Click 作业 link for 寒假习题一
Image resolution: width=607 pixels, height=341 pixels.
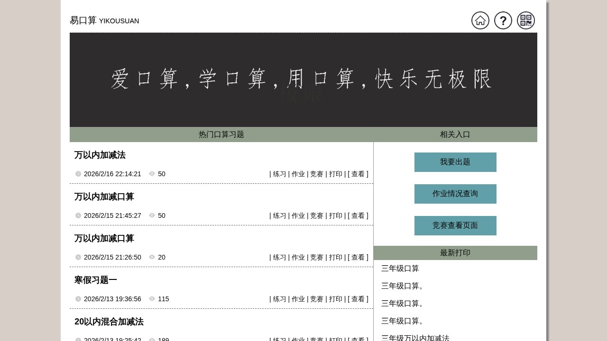298,299
